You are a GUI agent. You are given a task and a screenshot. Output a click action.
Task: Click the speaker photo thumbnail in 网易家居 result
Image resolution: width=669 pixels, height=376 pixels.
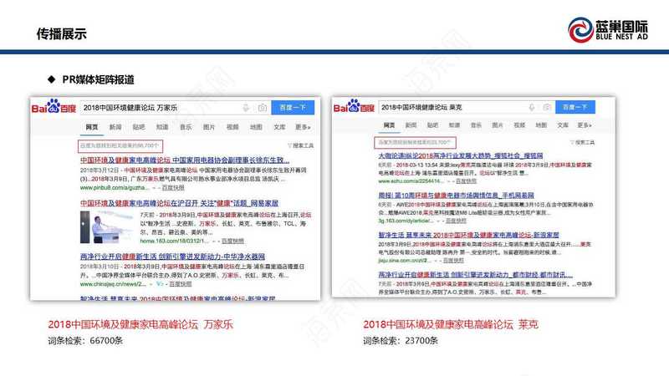click(108, 227)
